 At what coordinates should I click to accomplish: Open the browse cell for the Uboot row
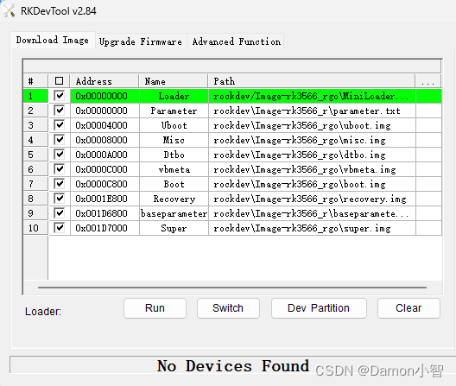[428, 125]
